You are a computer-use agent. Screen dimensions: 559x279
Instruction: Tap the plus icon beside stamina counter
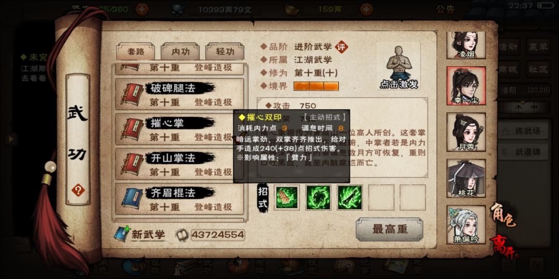point(142,9)
